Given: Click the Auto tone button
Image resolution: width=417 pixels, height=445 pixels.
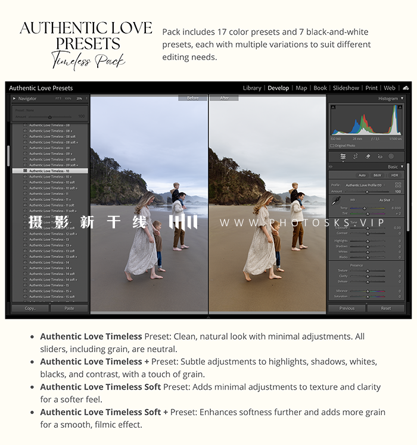Looking at the screenshot, I should click(x=362, y=176).
